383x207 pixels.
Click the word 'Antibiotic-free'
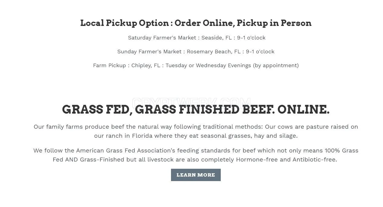[314, 159]
